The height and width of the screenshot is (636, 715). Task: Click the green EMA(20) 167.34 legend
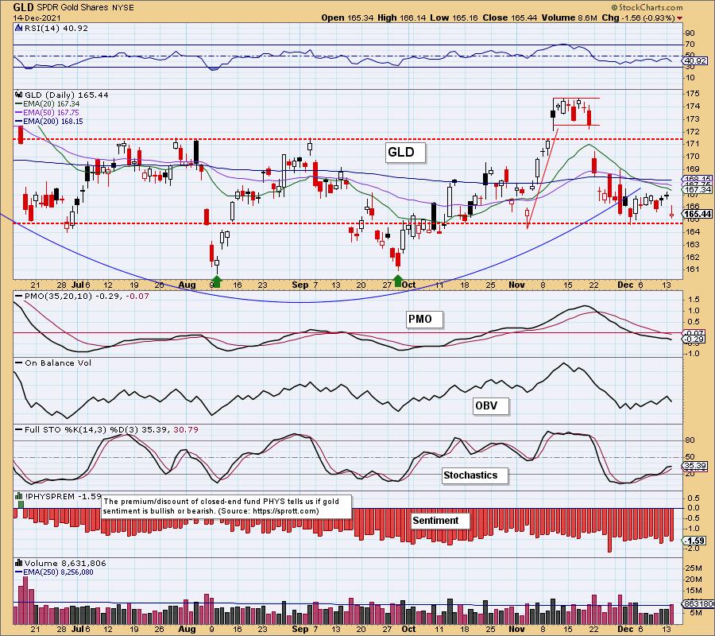tap(48, 104)
